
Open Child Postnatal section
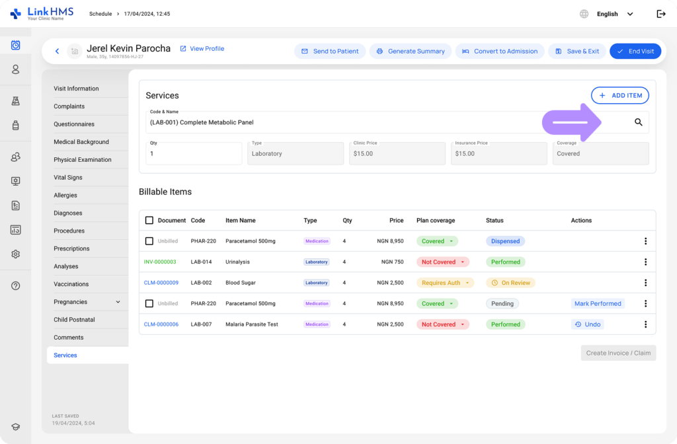[x=87, y=319]
